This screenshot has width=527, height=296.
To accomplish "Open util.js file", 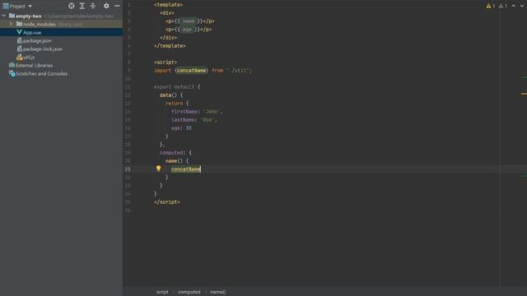I will (x=29, y=57).
